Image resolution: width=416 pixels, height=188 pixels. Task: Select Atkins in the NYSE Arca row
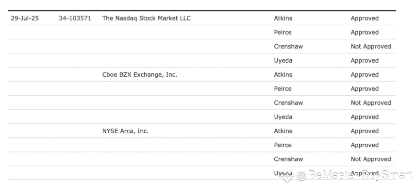click(283, 131)
